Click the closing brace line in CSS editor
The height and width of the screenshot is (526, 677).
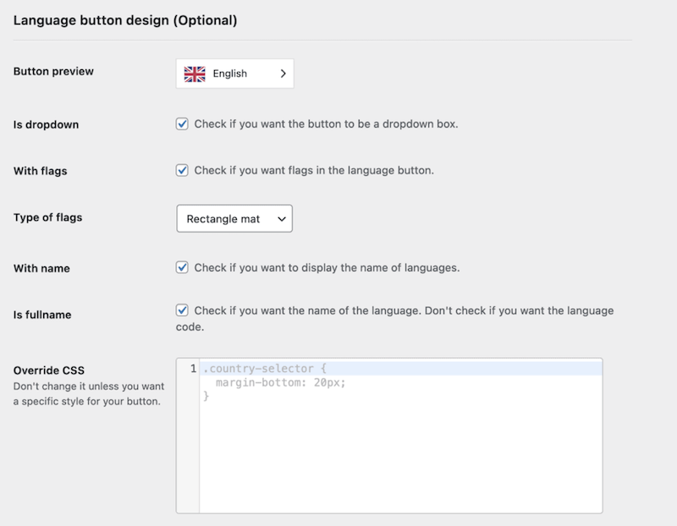click(x=206, y=396)
